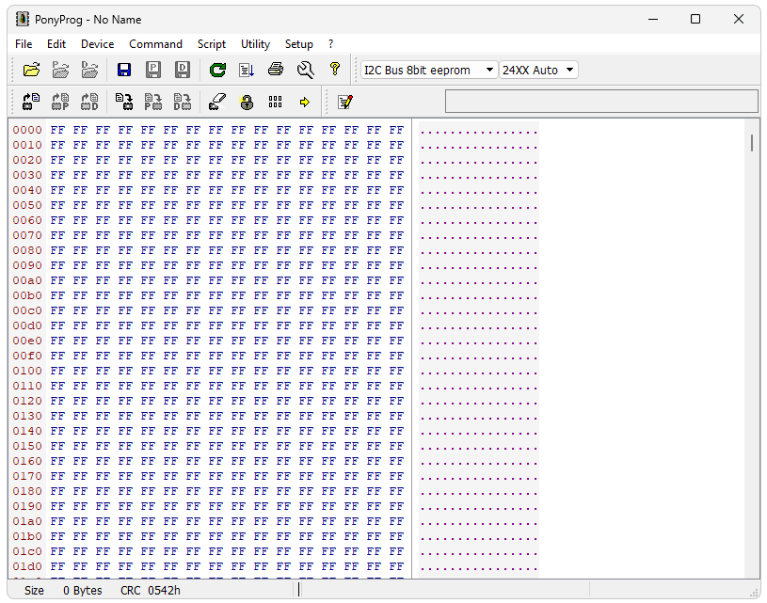This screenshot has height=603, width=767.
Task: Click the address 0160 row label
Action: [x=27, y=461]
